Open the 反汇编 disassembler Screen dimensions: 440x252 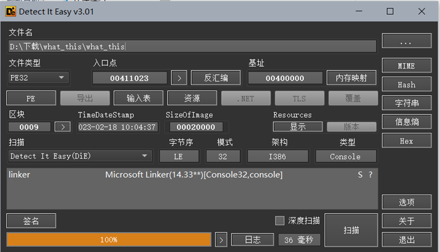(216, 78)
